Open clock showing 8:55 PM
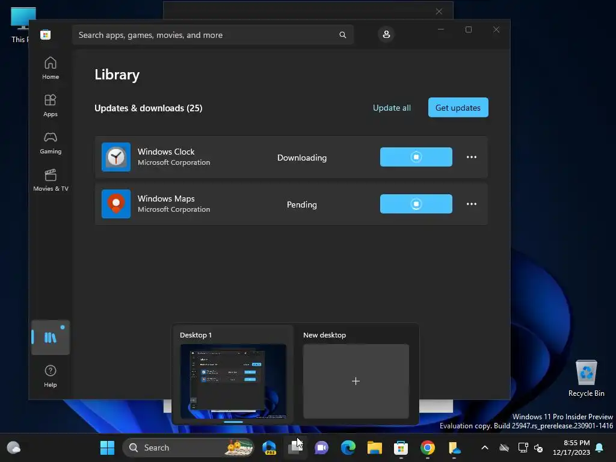616x462 pixels. click(x=571, y=448)
